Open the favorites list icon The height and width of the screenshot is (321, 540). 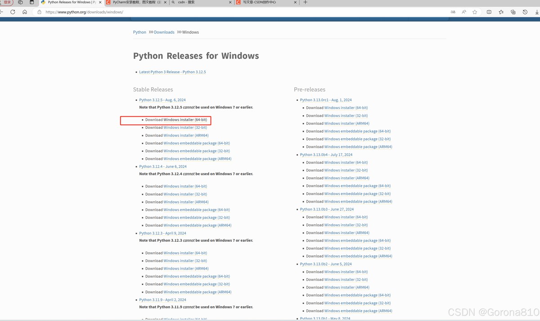[501, 12]
